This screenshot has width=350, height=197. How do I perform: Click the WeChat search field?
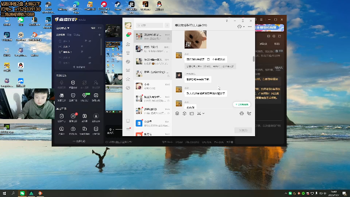[150, 25]
